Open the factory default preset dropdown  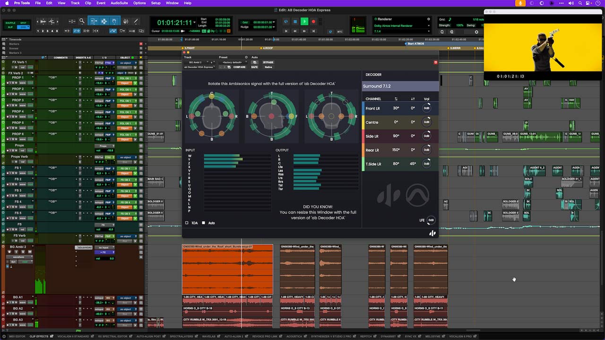[233, 62]
